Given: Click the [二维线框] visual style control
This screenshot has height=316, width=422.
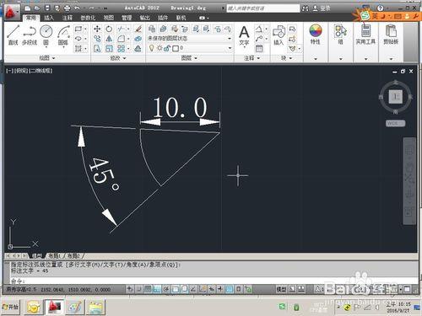Looking at the screenshot, I should click(x=41, y=71).
